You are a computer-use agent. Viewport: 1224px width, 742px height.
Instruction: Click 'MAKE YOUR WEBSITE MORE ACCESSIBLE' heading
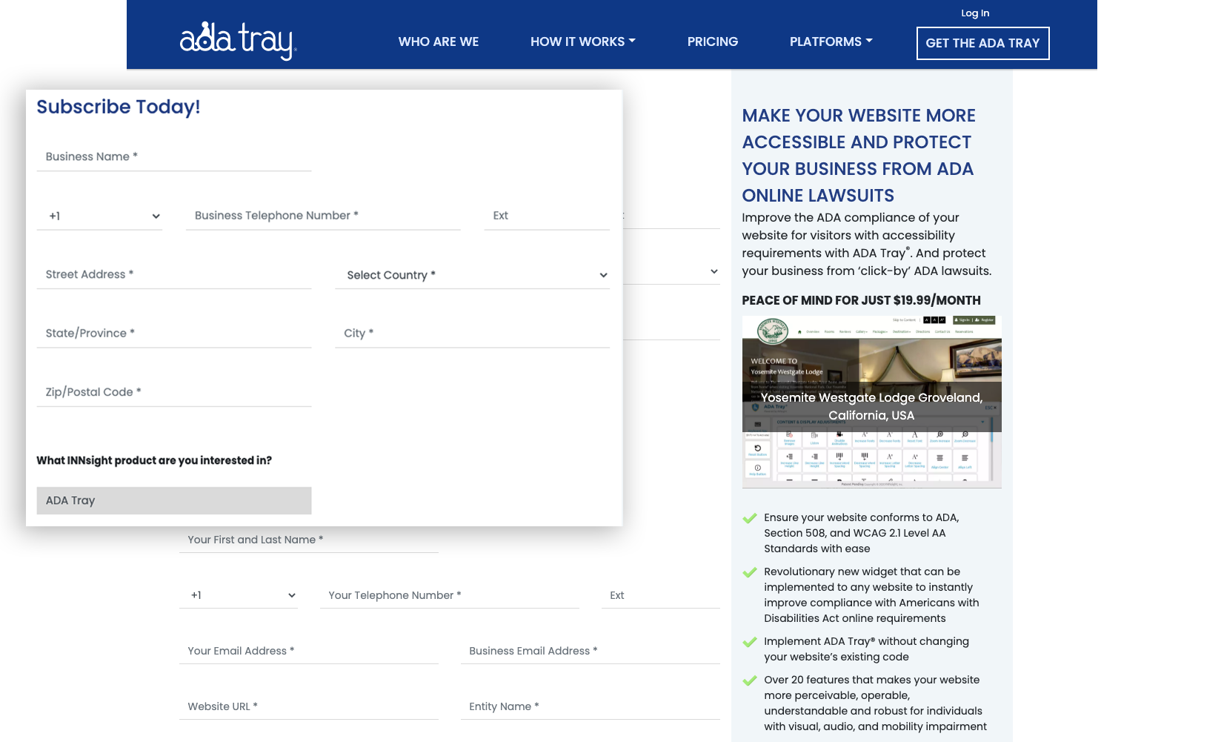click(x=859, y=155)
